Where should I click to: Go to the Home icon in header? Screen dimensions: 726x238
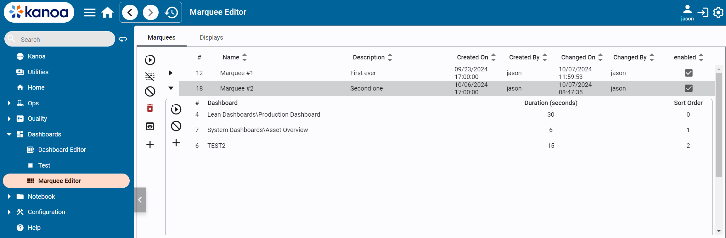pyautogui.click(x=107, y=13)
